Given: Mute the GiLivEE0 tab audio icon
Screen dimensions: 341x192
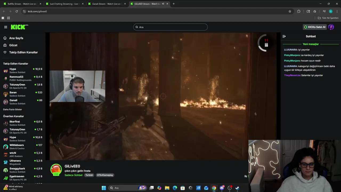Looking at the screenshot, I should [163, 4].
